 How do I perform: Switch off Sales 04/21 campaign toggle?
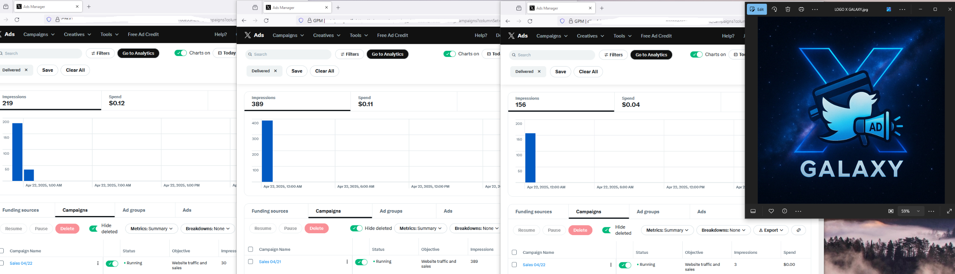(361, 262)
